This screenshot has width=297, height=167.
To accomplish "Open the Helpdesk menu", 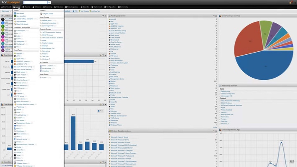I will [58, 7].
